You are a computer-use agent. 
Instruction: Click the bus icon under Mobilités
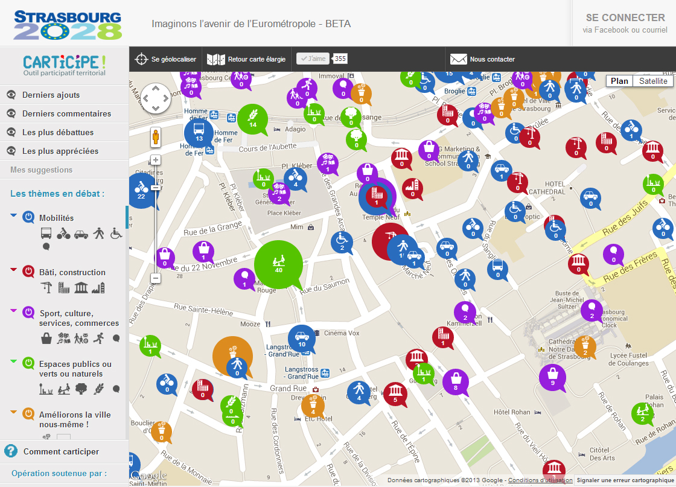point(46,234)
